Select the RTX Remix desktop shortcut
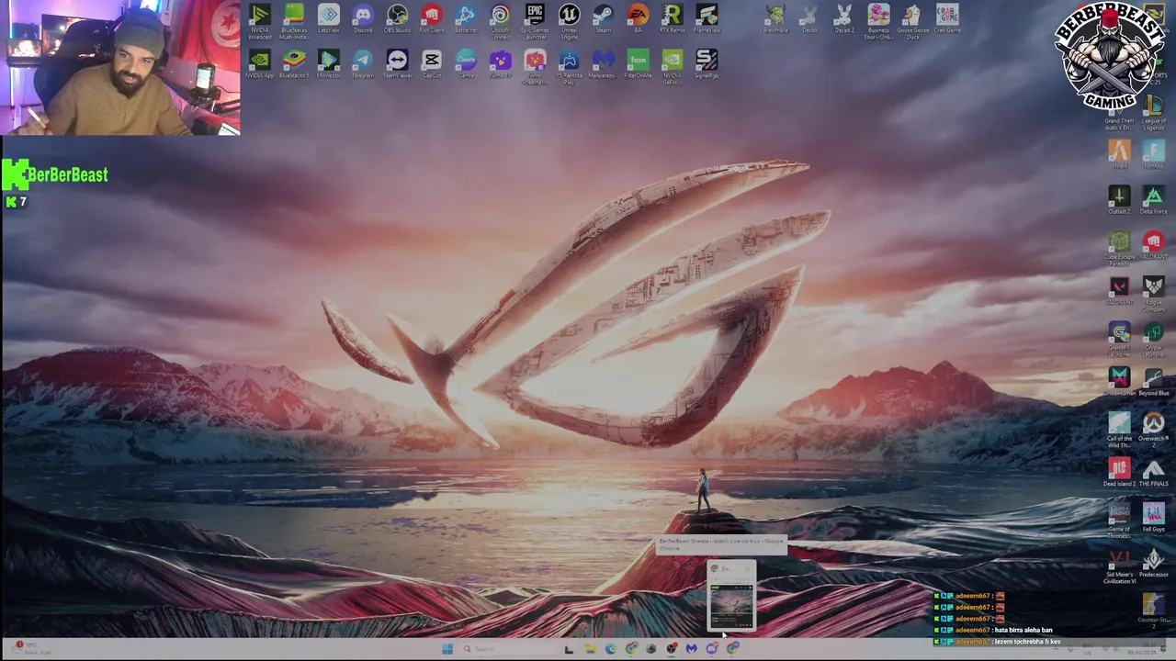The height and width of the screenshot is (661, 1176). [x=672, y=19]
